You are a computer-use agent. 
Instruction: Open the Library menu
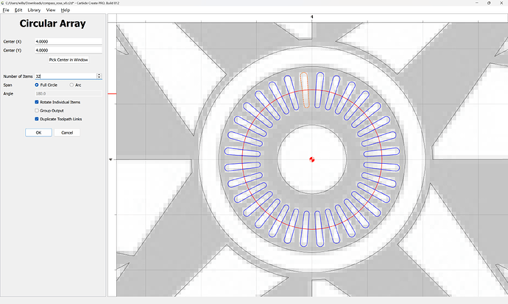point(34,10)
